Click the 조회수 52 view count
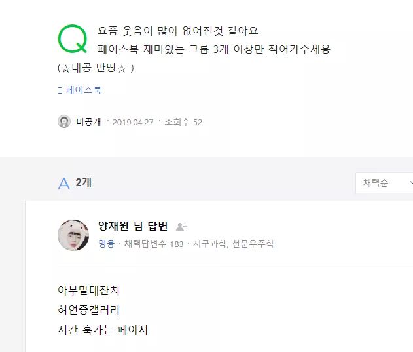413x352 pixels. (x=183, y=122)
